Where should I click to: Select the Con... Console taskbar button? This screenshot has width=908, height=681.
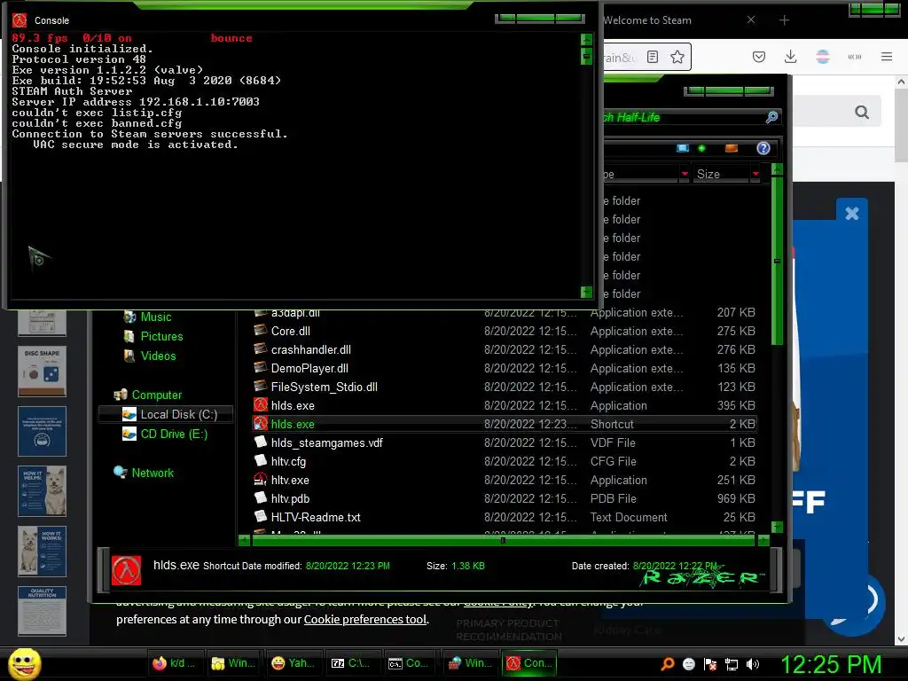click(x=528, y=663)
